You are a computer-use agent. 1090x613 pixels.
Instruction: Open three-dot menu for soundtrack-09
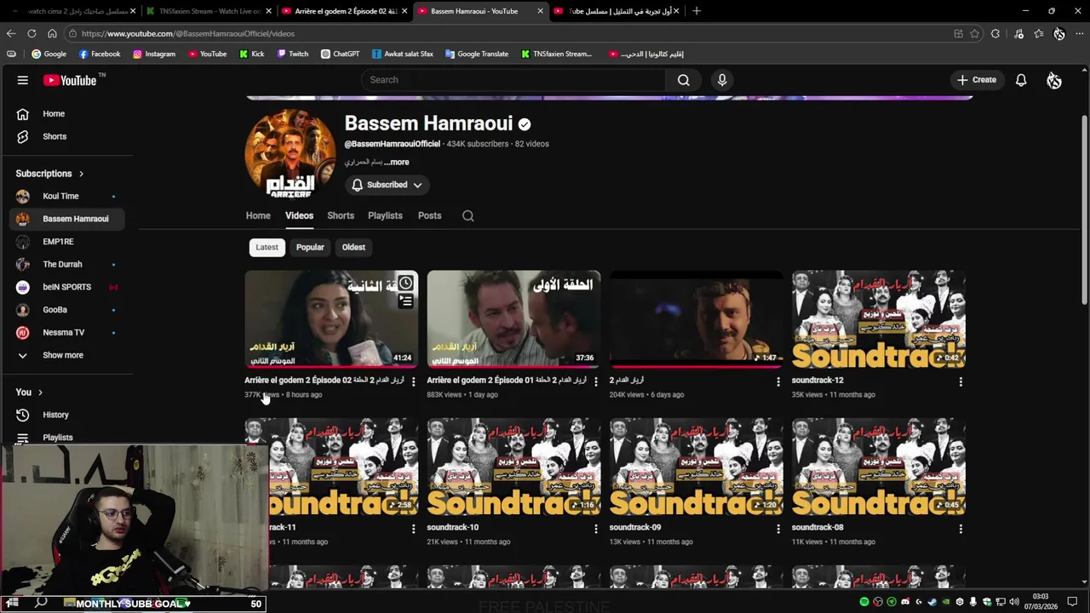777,529
